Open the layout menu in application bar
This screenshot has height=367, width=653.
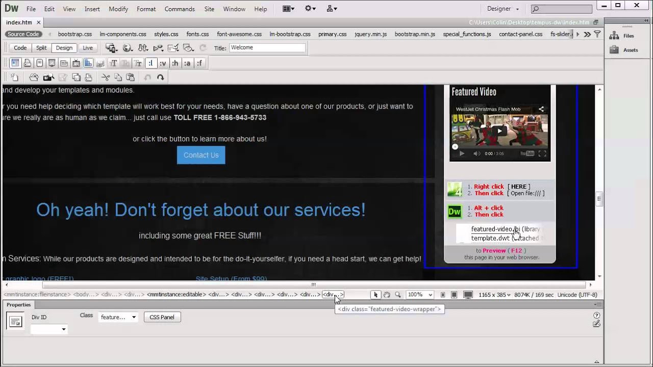click(288, 9)
